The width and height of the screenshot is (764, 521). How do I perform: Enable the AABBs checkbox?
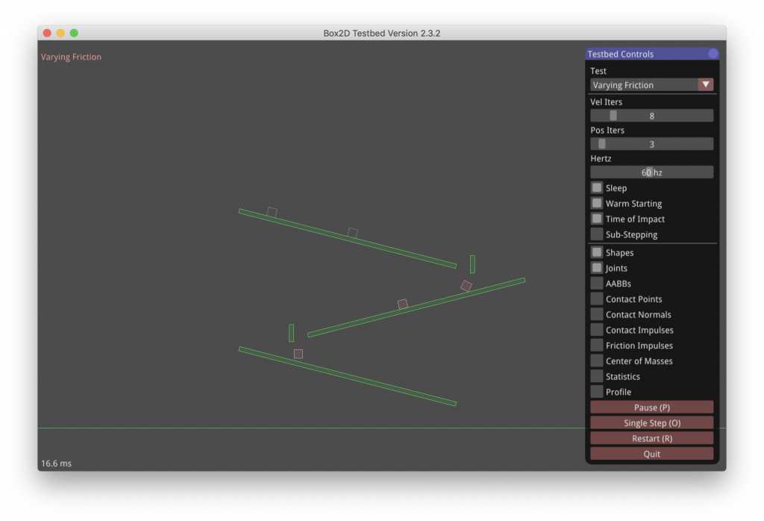pyautogui.click(x=597, y=284)
